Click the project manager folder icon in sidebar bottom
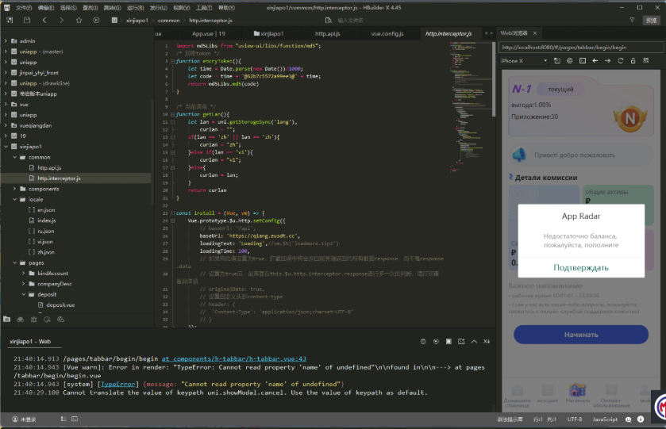The image size is (666, 429). point(7,320)
